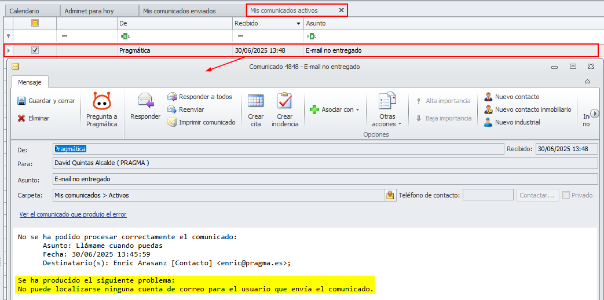
Task: Click Alta importancia option
Action: (444, 101)
